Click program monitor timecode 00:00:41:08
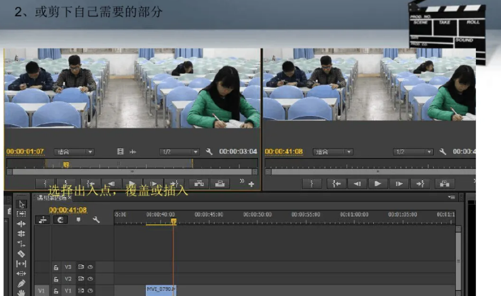 pyautogui.click(x=284, y=152)
